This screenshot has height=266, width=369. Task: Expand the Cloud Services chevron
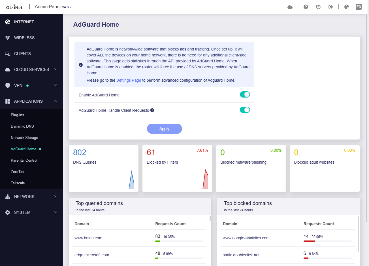tap(56, 69)
